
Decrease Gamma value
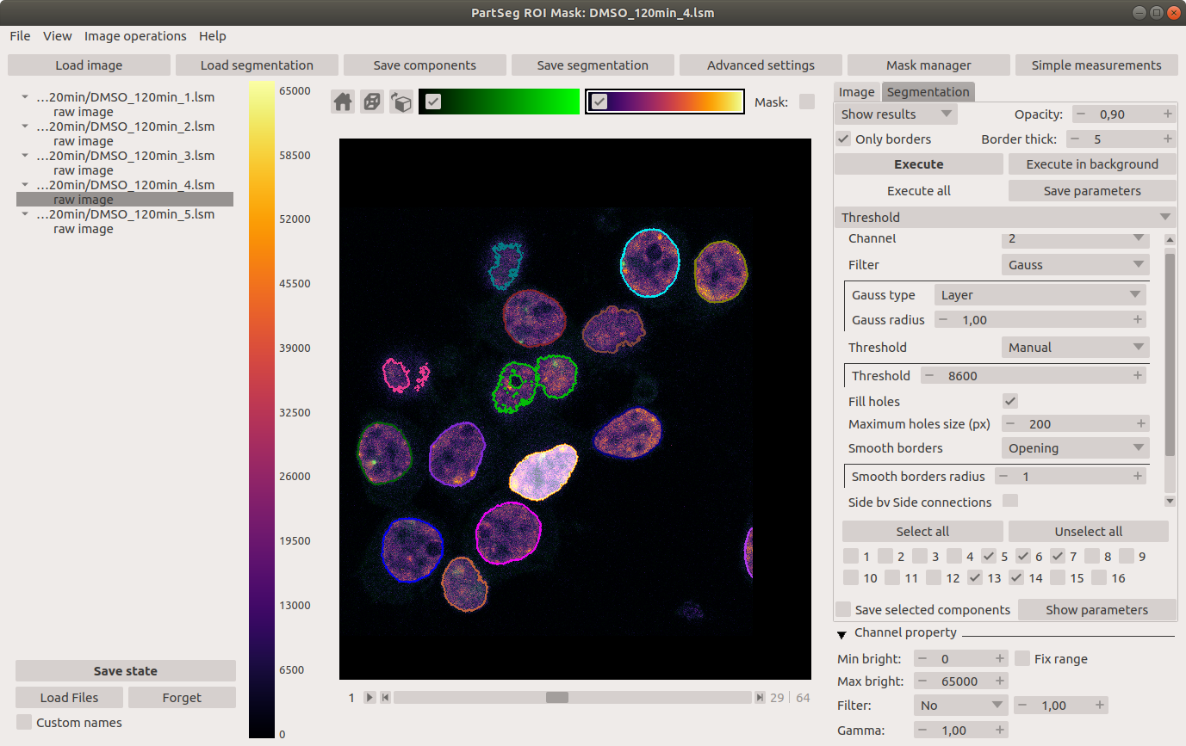922,731
